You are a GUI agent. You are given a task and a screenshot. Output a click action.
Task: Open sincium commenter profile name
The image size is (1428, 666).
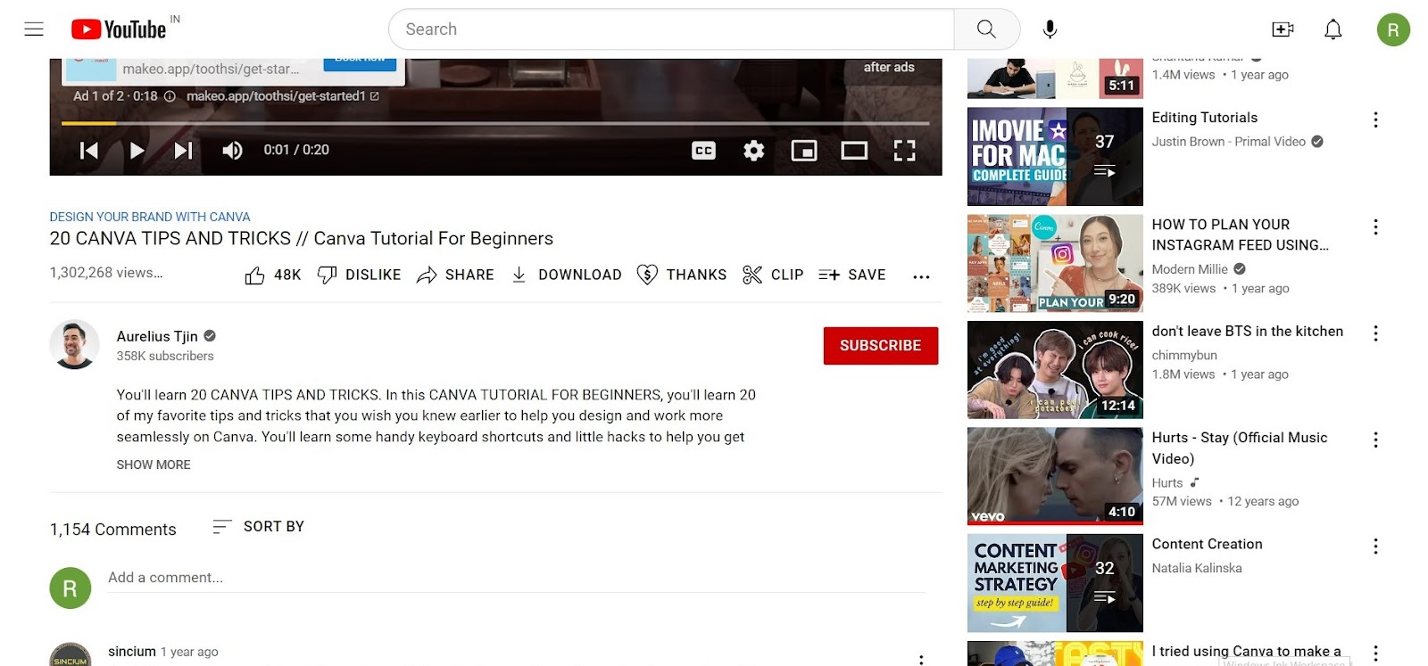(132, 652)
